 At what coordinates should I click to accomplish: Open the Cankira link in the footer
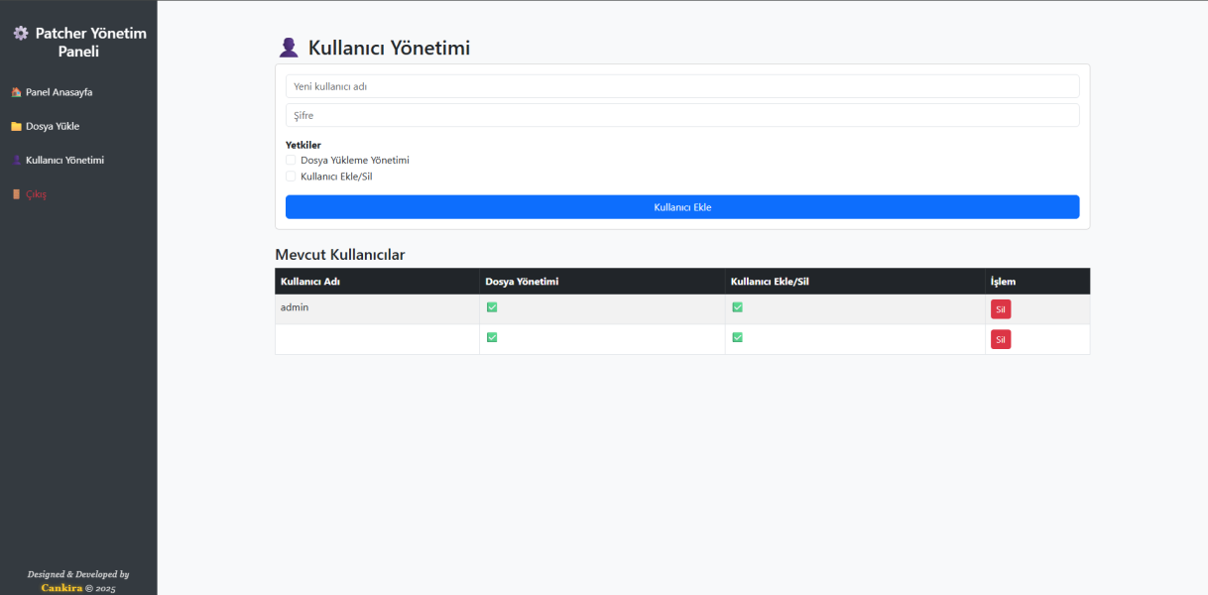[x=61, y=588]
